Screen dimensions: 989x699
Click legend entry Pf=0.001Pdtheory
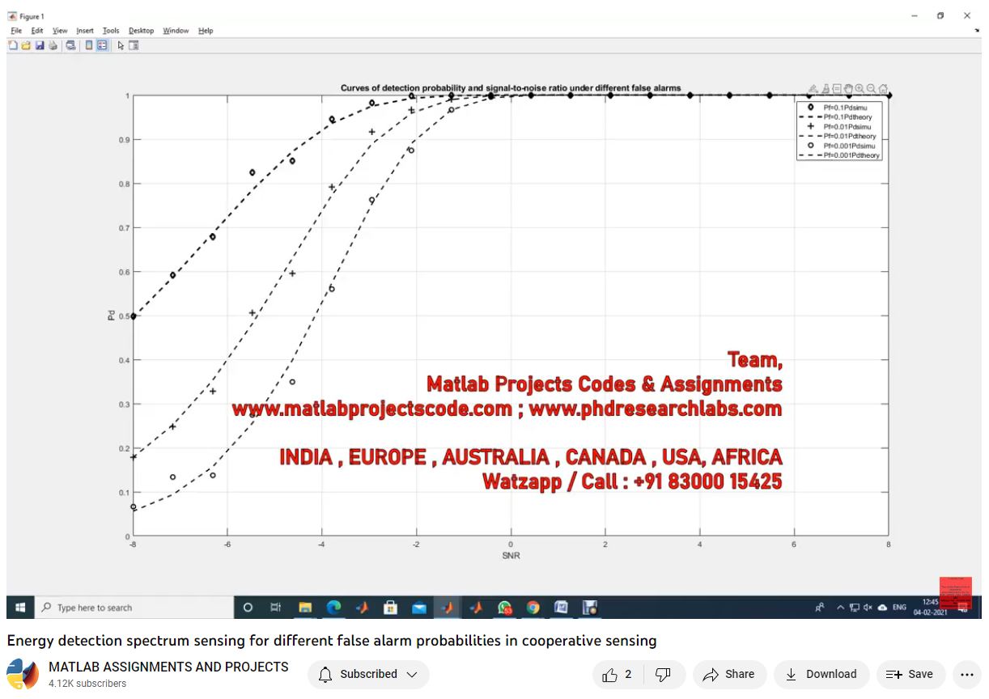point(851,155)
